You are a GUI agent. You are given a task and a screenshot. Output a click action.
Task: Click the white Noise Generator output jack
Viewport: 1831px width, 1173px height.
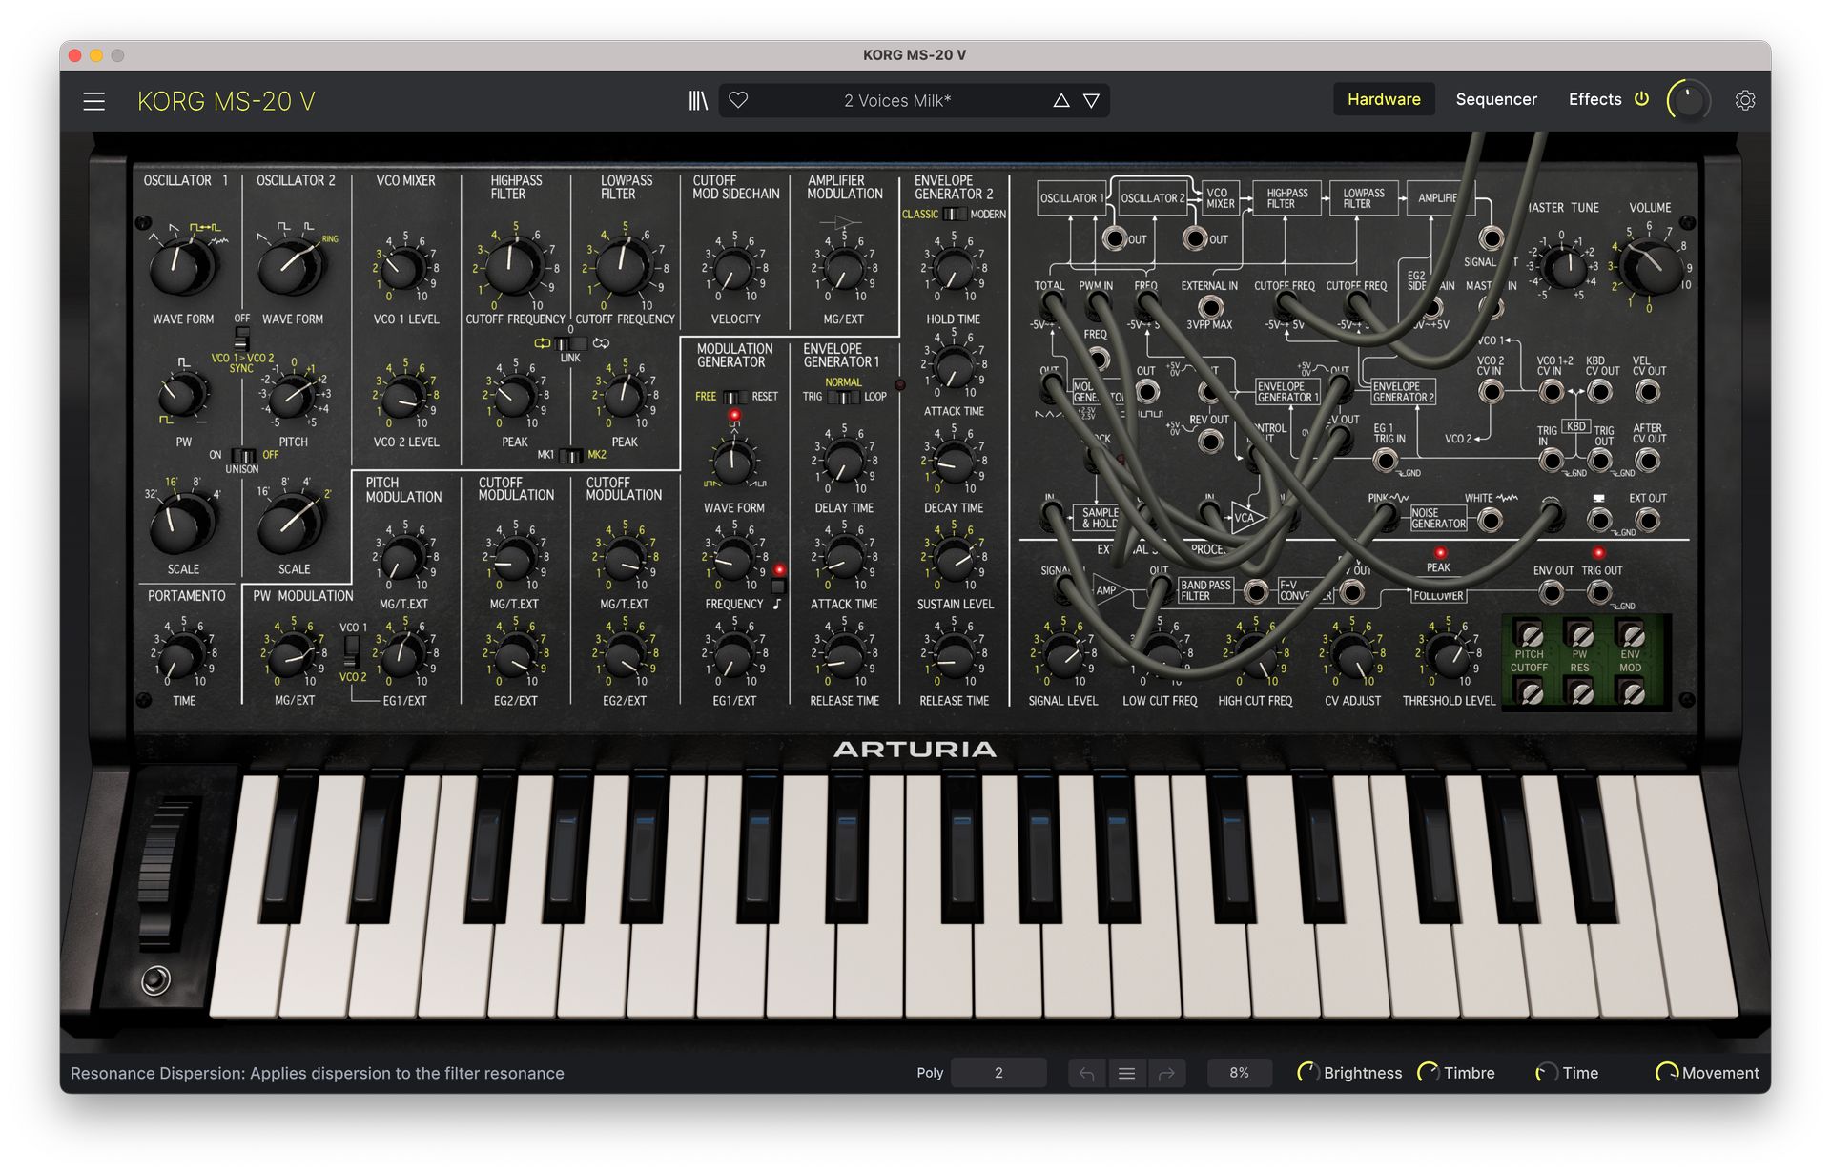point(1489,520)
